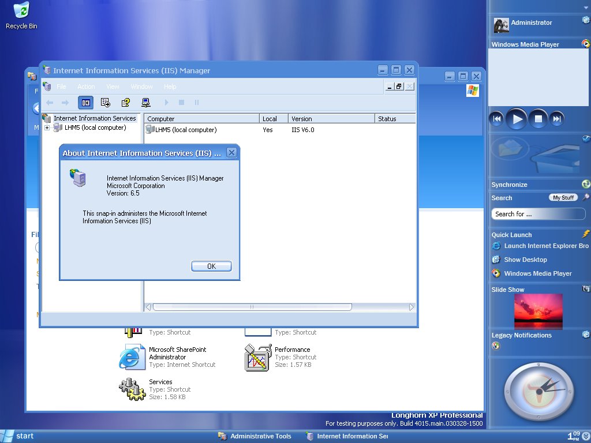This screenshot has height=443, width=591.
Task: Open Performance shortcut in Administrative Tools window
Action: tap(281, 356)
